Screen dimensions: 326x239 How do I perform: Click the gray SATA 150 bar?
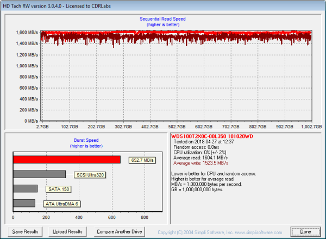point(25,188)
